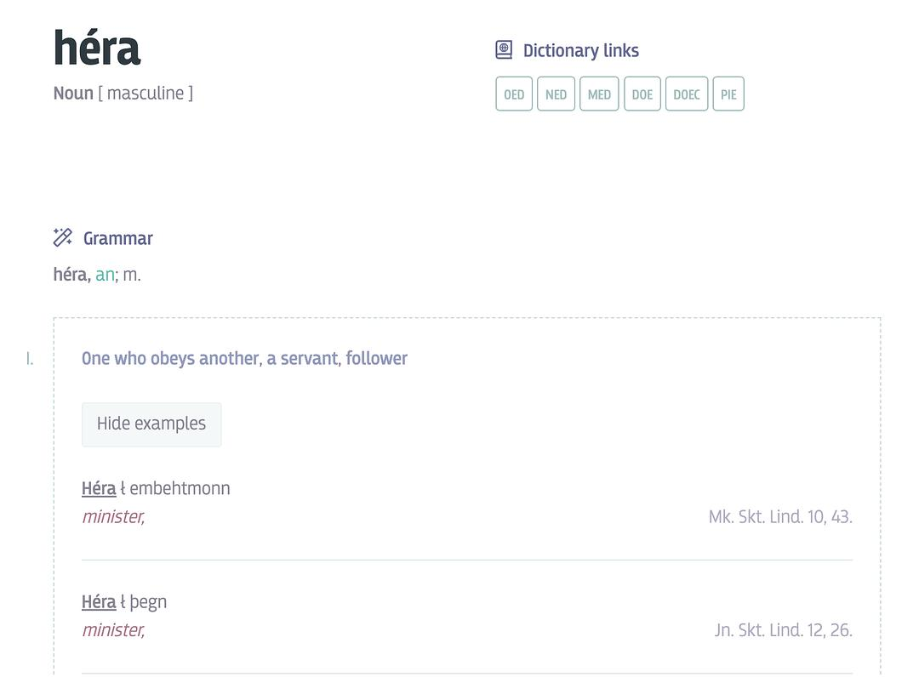Click the 'Grammar' section heading
The width and height of the screenshot is (919, 677).
click(x=118, y=239)
